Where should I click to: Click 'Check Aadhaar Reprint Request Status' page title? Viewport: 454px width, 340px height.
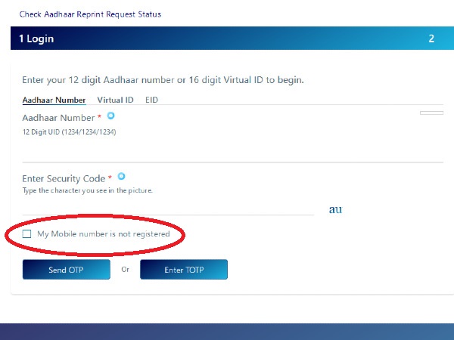[90, 14]
